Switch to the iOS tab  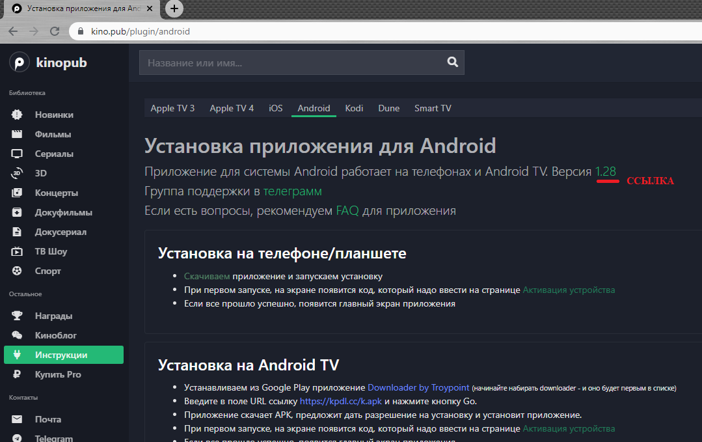tap(276, 108)
